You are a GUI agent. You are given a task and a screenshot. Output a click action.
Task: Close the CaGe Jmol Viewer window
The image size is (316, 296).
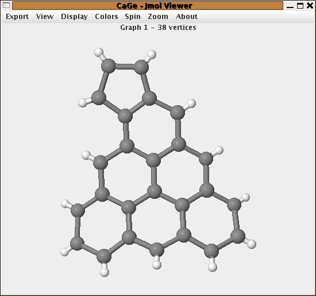pos(310,6)
